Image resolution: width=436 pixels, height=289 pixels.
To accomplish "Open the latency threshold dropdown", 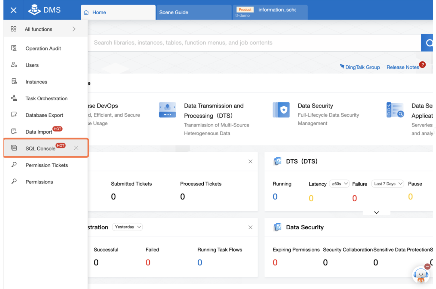I will tap(339, 183).
